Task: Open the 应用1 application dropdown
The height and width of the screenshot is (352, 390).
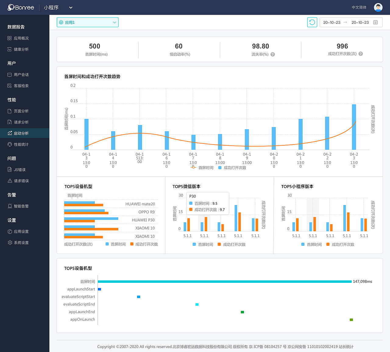Action: pyautogui.click(x=87, y=22)
